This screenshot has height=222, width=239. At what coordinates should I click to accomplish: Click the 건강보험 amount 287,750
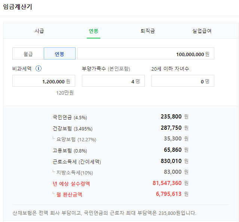(x=171, y=128)
